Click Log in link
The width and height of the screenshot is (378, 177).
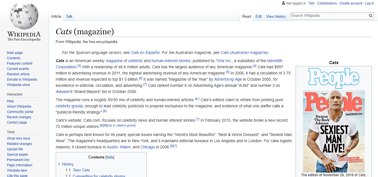pyautogui.click(x=369, y=3)
